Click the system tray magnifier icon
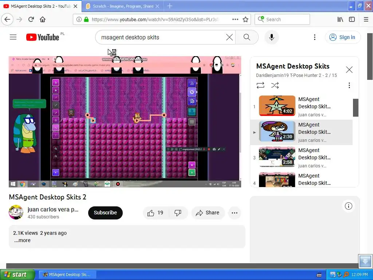373x280 pixels. click(346, 275)
